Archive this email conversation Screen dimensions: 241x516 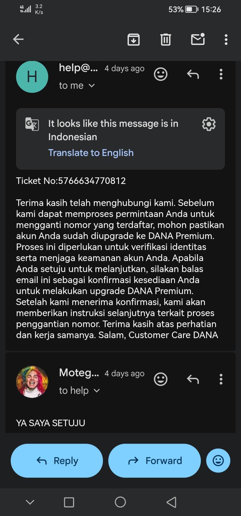pos(134,40)
